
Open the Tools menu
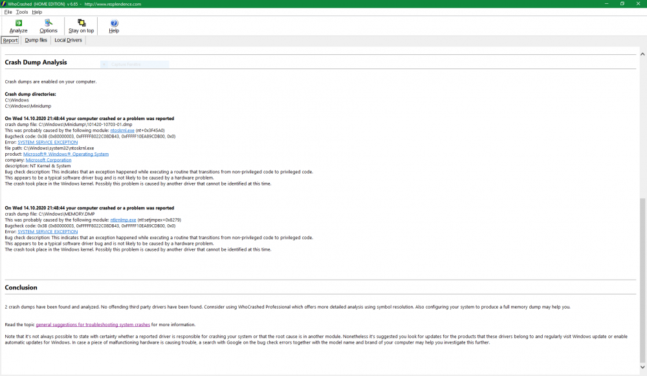coord(22,12)
